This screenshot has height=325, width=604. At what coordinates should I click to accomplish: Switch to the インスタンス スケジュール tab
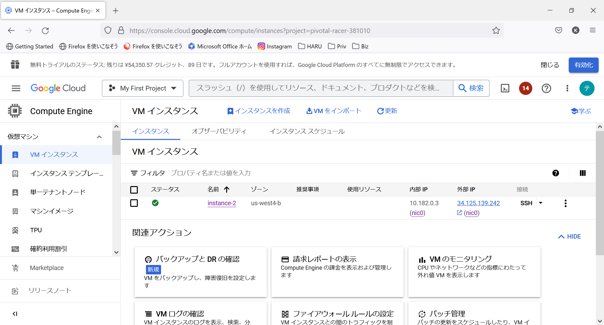(x=307, y=131)
